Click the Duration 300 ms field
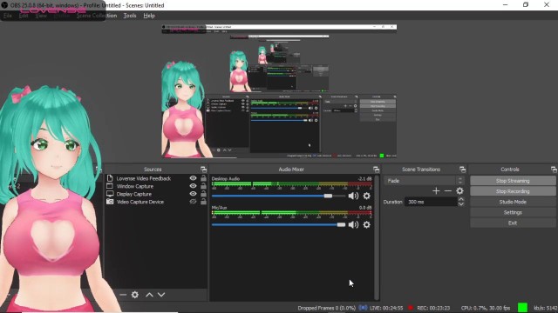Viewport: 558px width, 313px height. [431, 202]
